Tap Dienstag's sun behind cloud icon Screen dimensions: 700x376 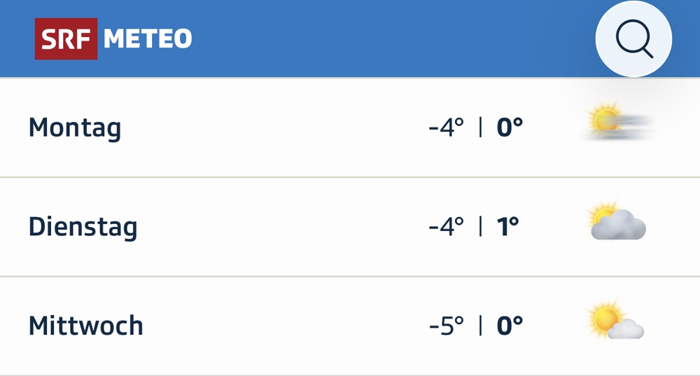point(617,223)
